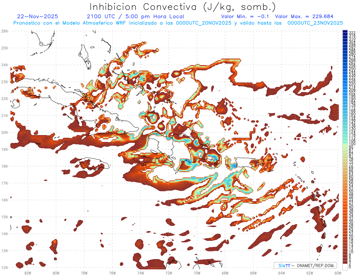
Task: Click the longitude label "60W"
Action: point(338,273)
